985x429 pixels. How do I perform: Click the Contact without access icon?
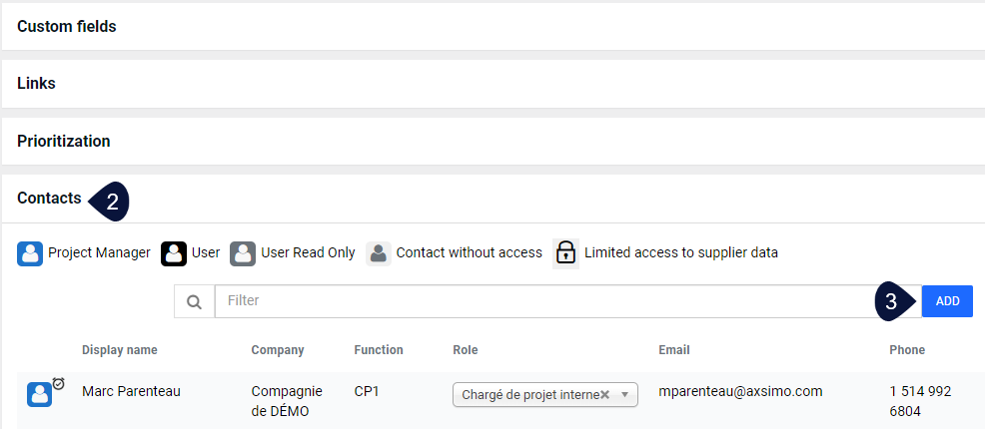click(x=379, y=254)
